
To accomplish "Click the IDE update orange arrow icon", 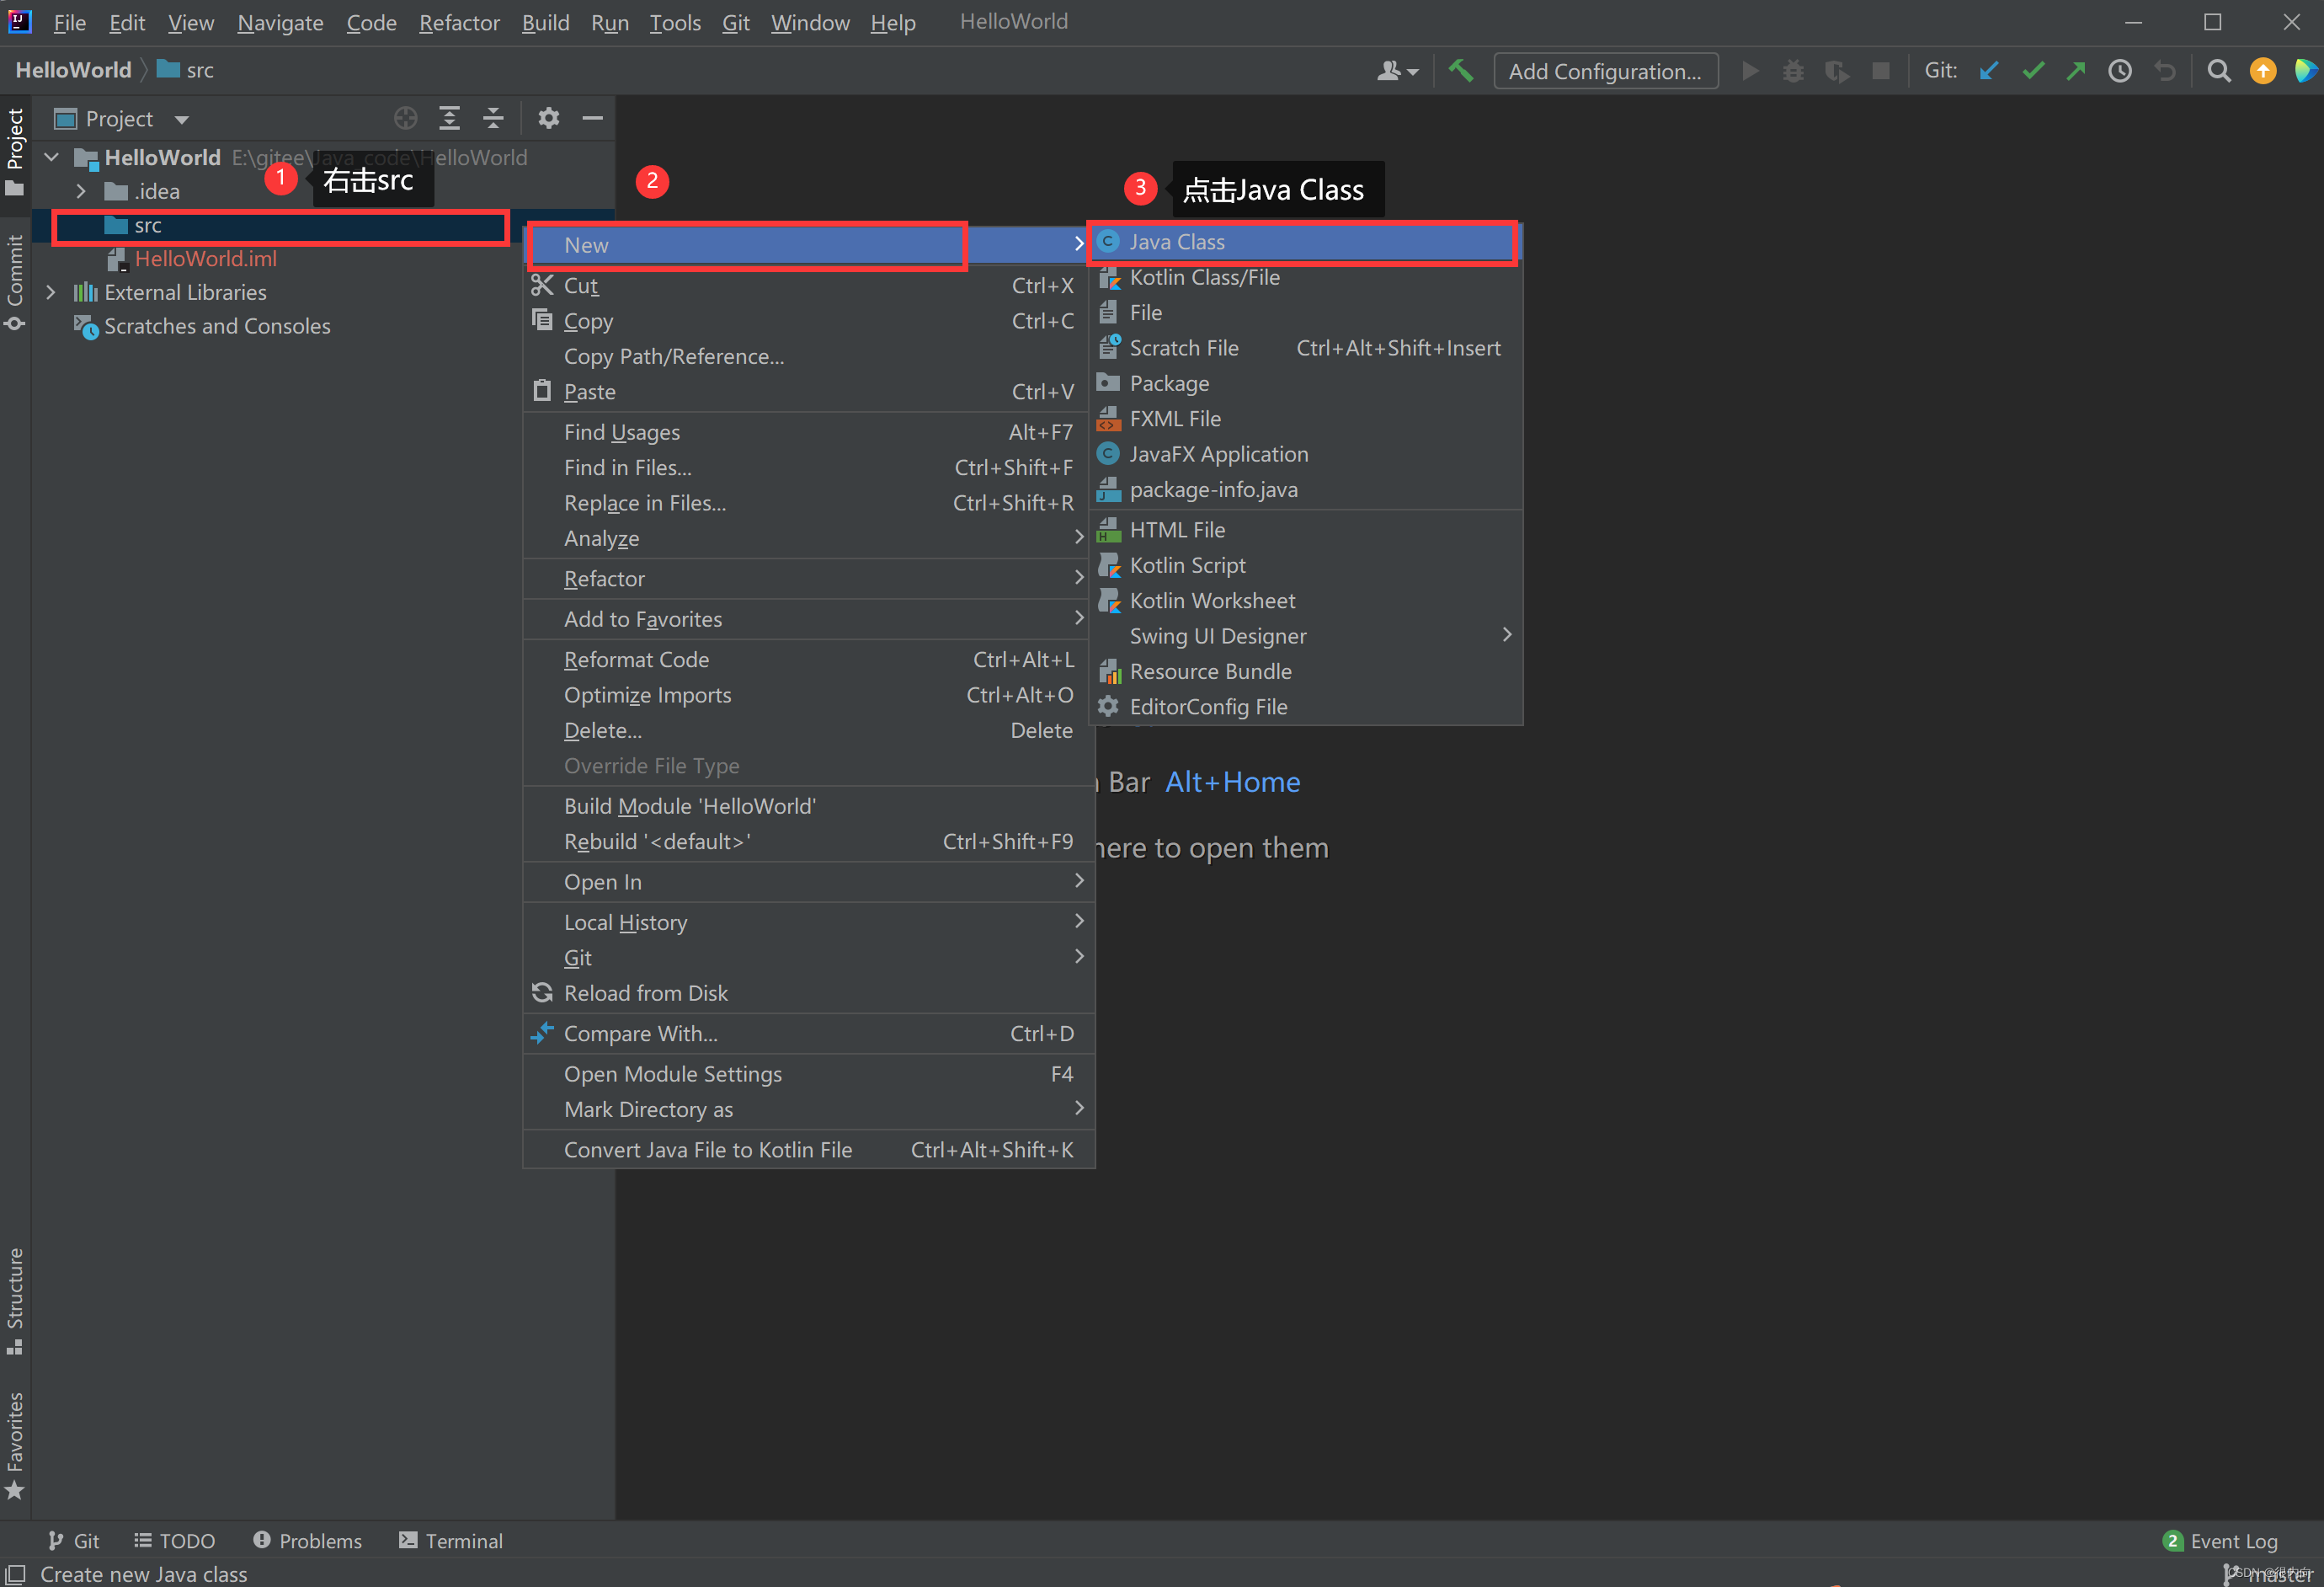I will [2263, 71].
